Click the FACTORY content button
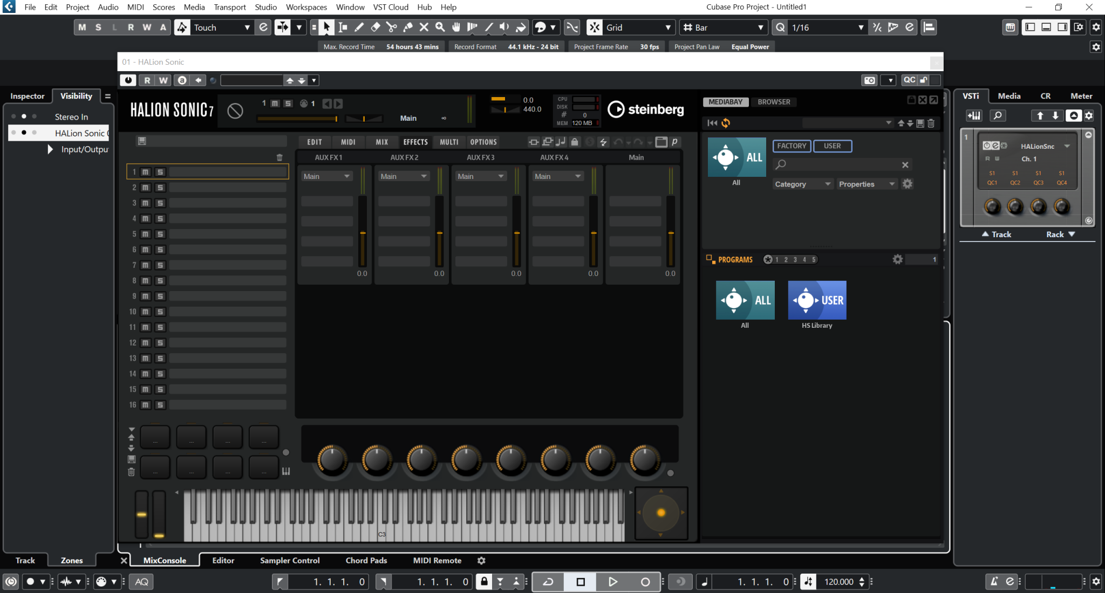 point(791,146)
